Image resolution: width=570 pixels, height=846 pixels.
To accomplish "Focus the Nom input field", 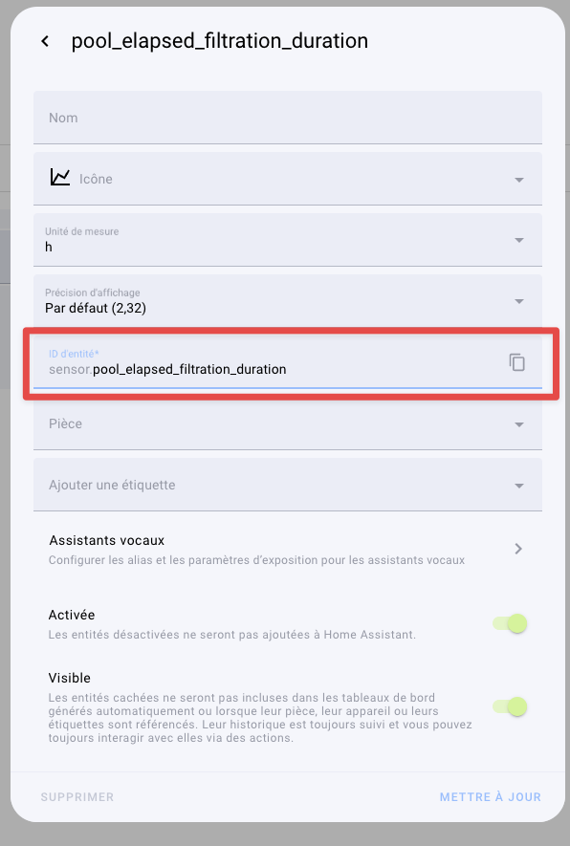I will click(x=288, y=118).
